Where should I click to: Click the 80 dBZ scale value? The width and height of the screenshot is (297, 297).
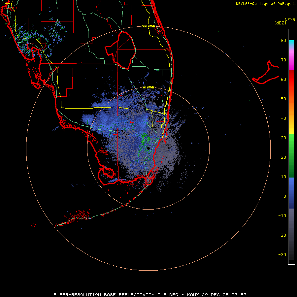coord(283,40)
